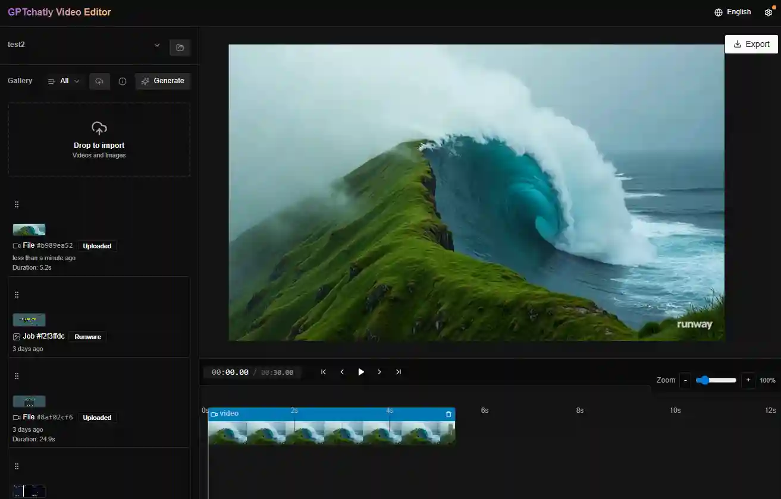Viewport: 781px width, 499px height.
Task: Open project folder icon next to test2
Action: (x=180, y=48)
